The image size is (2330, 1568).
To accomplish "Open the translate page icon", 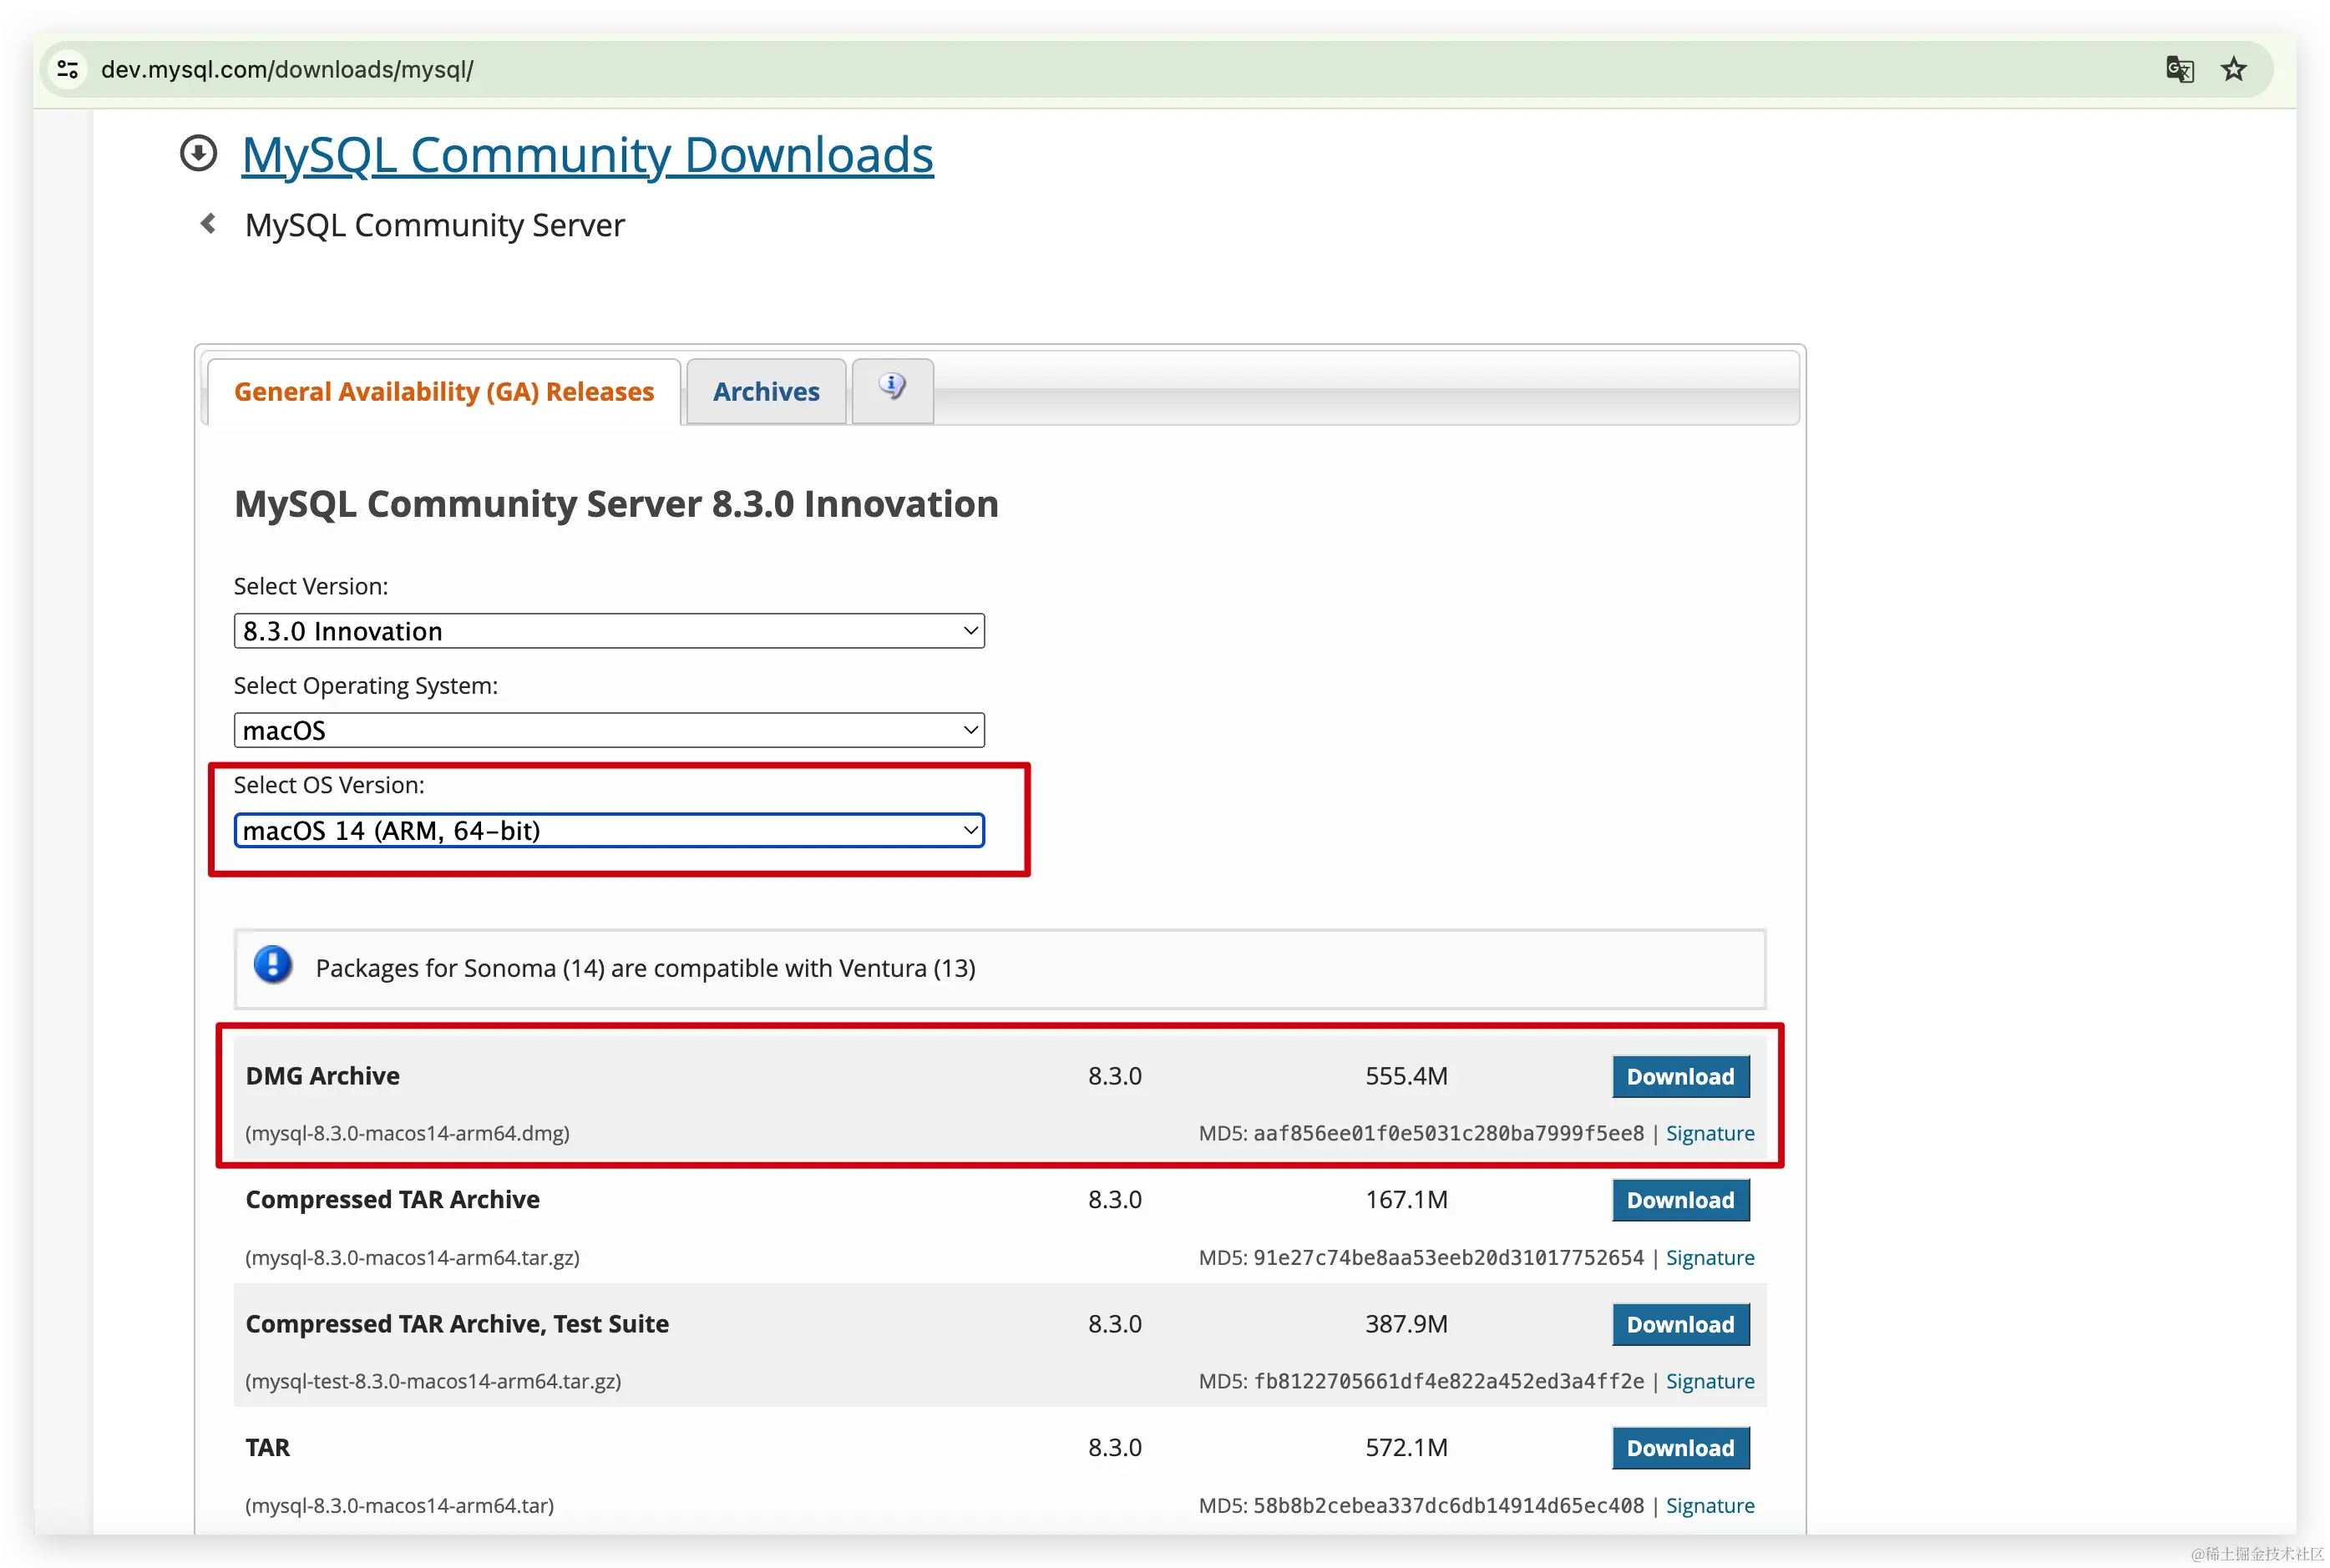I will coord(2179,69).
